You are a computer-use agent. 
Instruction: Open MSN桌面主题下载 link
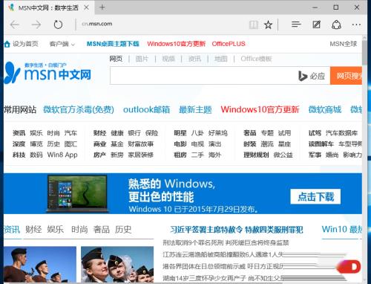coord(113,44)
